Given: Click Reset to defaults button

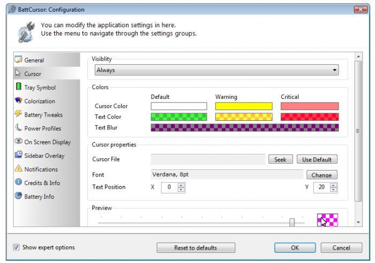Looking at the screenshot, I should coord(196,247).
